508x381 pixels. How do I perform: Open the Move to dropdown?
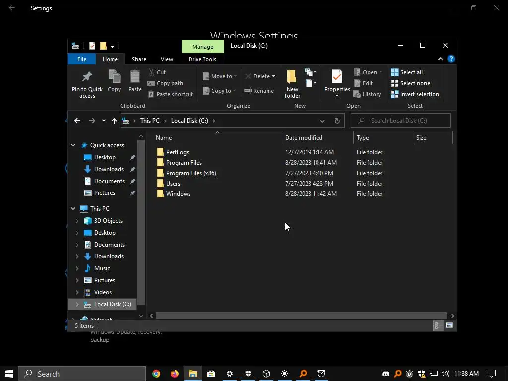point(220,76)
